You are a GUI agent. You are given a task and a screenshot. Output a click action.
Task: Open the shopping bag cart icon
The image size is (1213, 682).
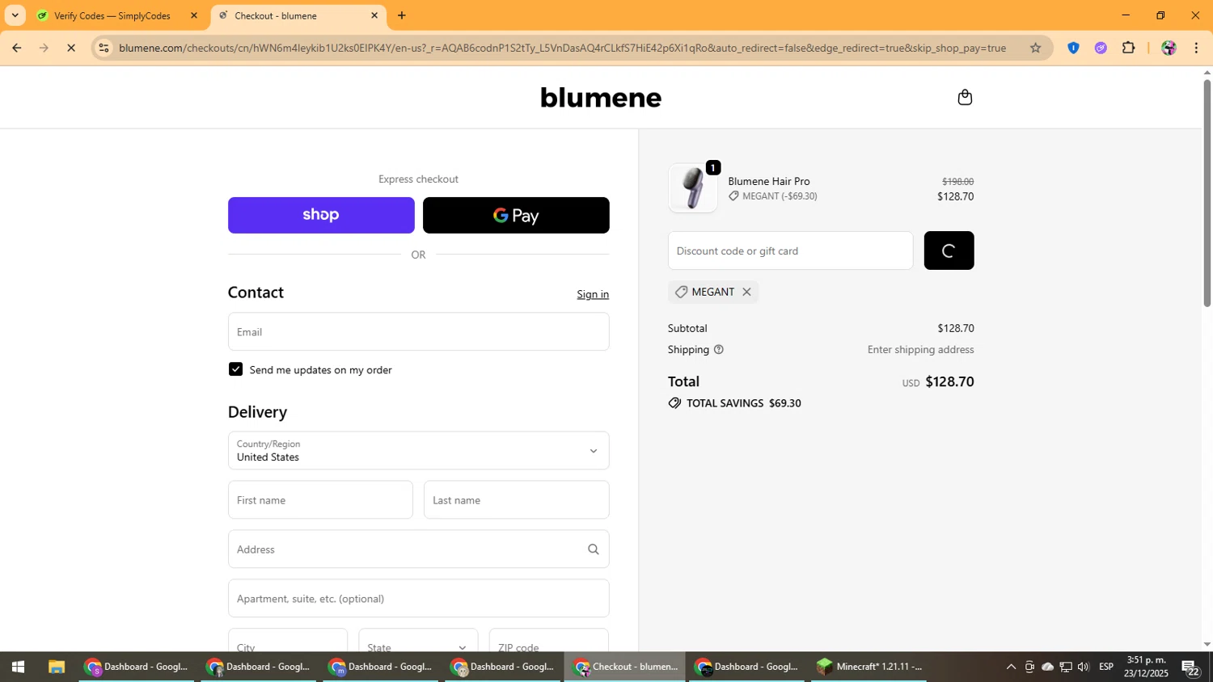click(x=965, y=98)
